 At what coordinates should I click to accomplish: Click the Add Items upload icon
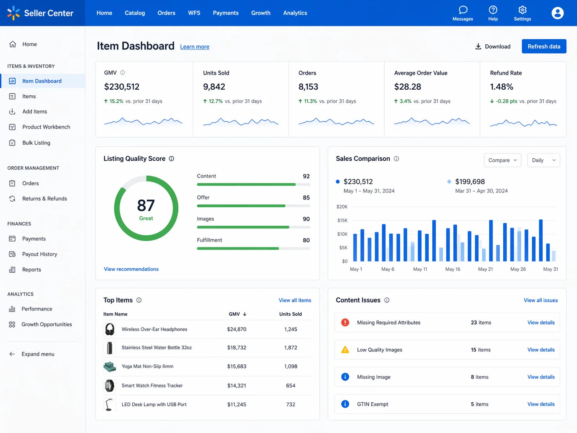12,112
